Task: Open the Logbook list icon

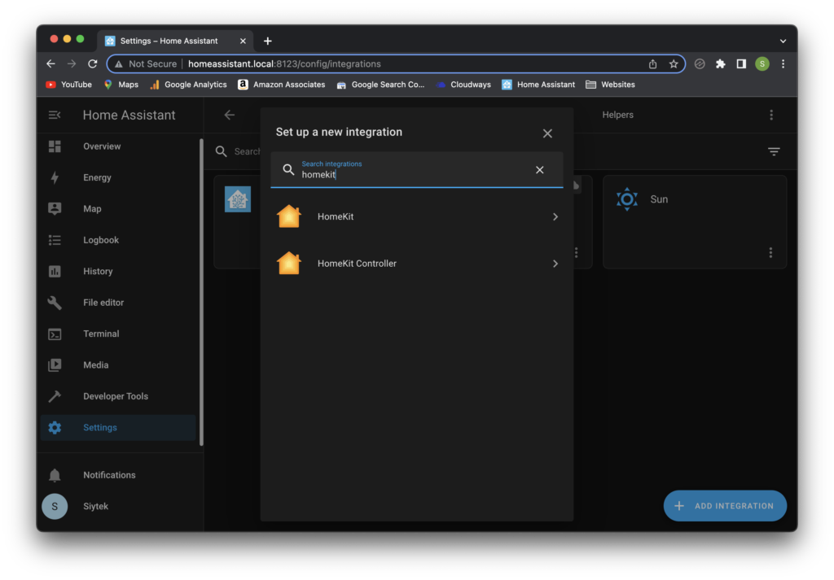Action: (x=55, y=240)
